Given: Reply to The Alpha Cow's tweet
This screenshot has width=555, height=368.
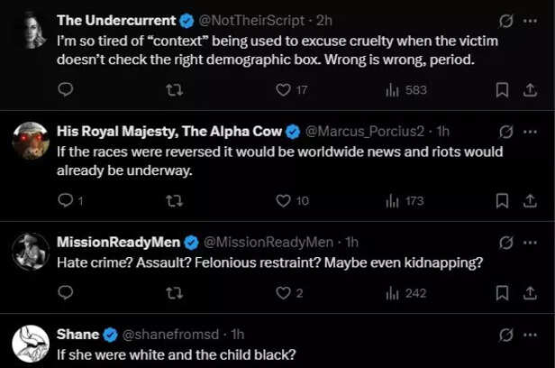Looking at the screenshot, I should point(65,200).
